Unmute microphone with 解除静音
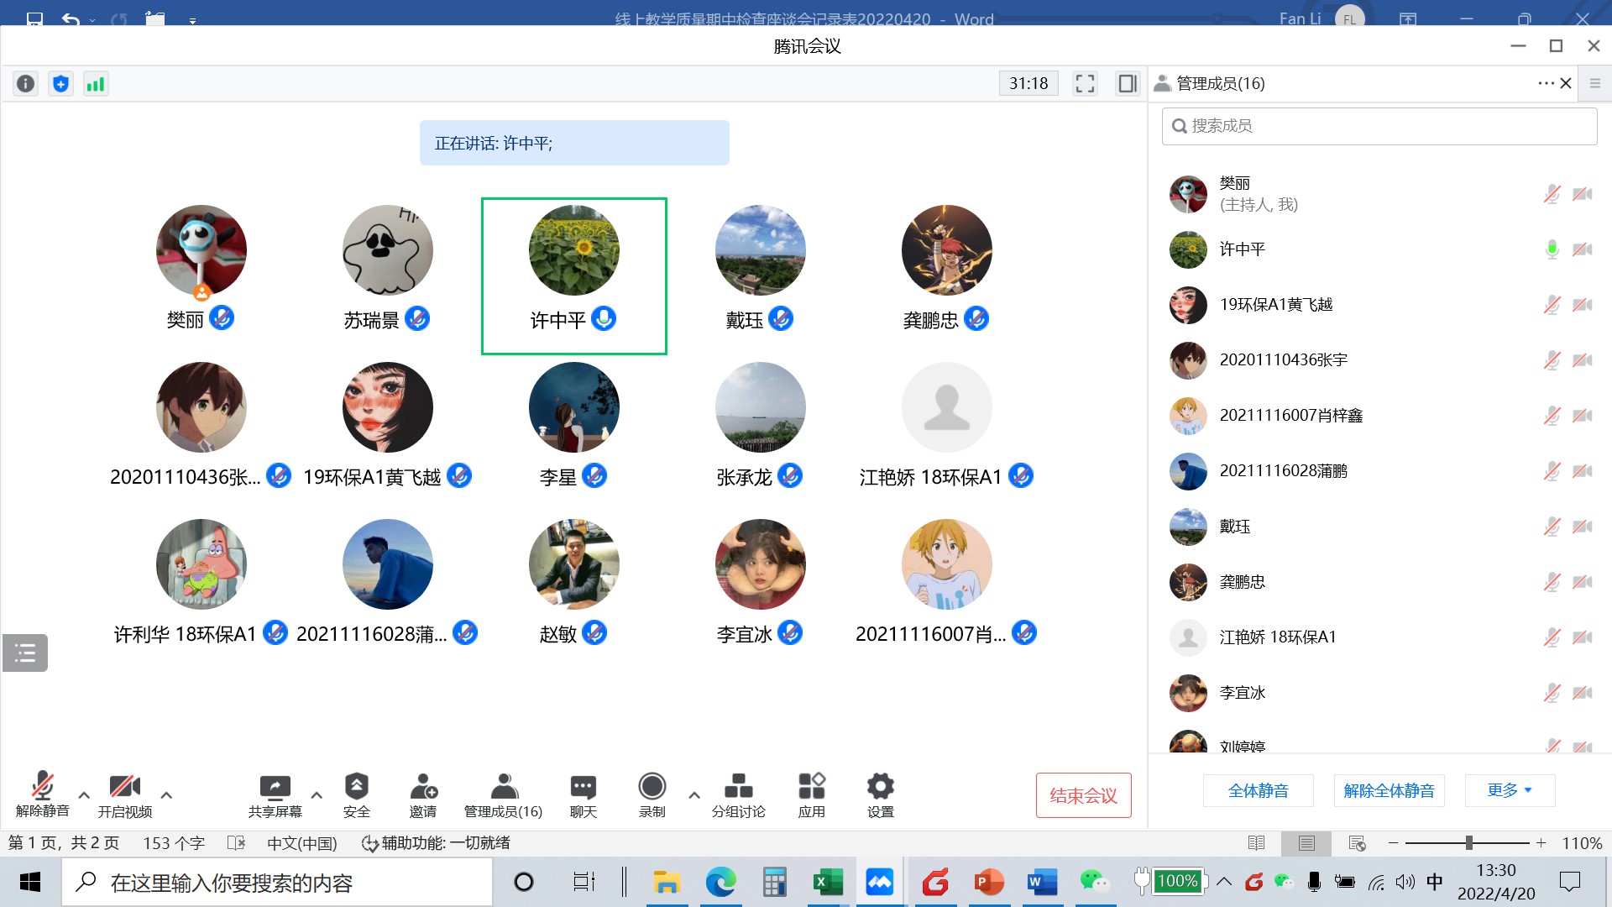The width and height of the screenshot is (1612, 907). [42, 794]
